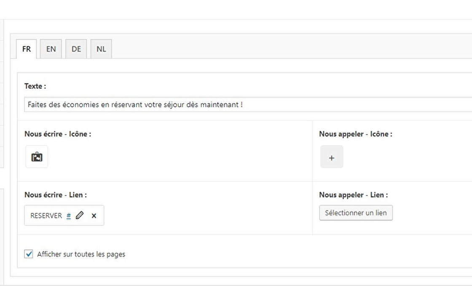Follow the # hyperlink beside RESERVER
Screen dimensions: 472x286
coord(69,216)
